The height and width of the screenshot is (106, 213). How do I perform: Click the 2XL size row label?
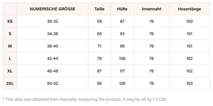point(10,83)
